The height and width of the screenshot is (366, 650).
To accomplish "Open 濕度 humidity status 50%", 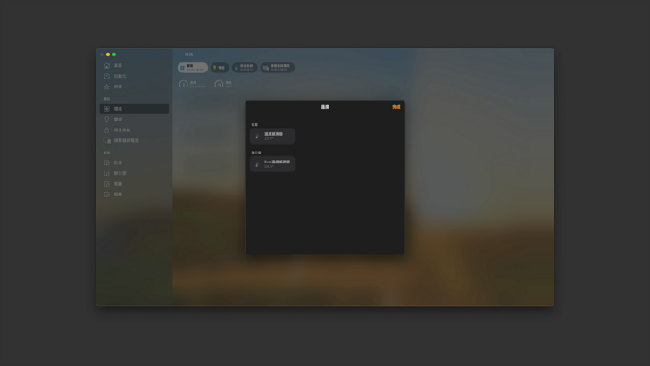I will (223, 85).
